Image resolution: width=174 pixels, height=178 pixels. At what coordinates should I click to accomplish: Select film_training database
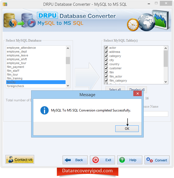pyautogui.click(x=36, y=78)
